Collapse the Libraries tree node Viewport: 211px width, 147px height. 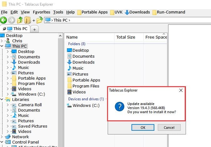click(x=2, y=99)
